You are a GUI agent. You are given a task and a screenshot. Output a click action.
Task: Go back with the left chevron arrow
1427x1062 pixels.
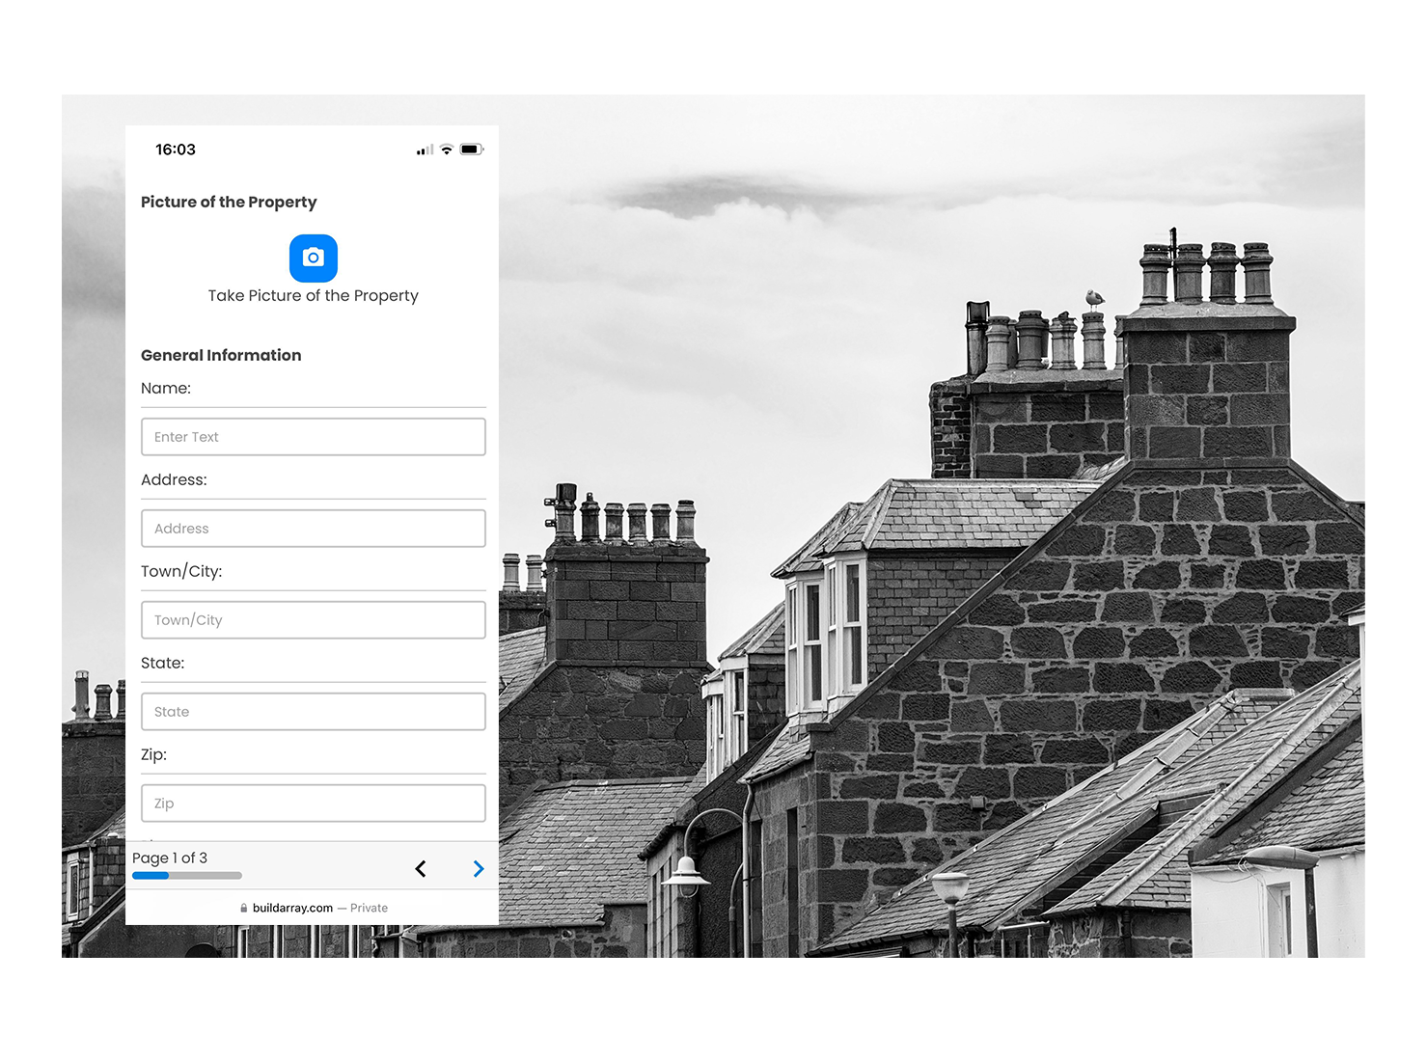point(421,869)
